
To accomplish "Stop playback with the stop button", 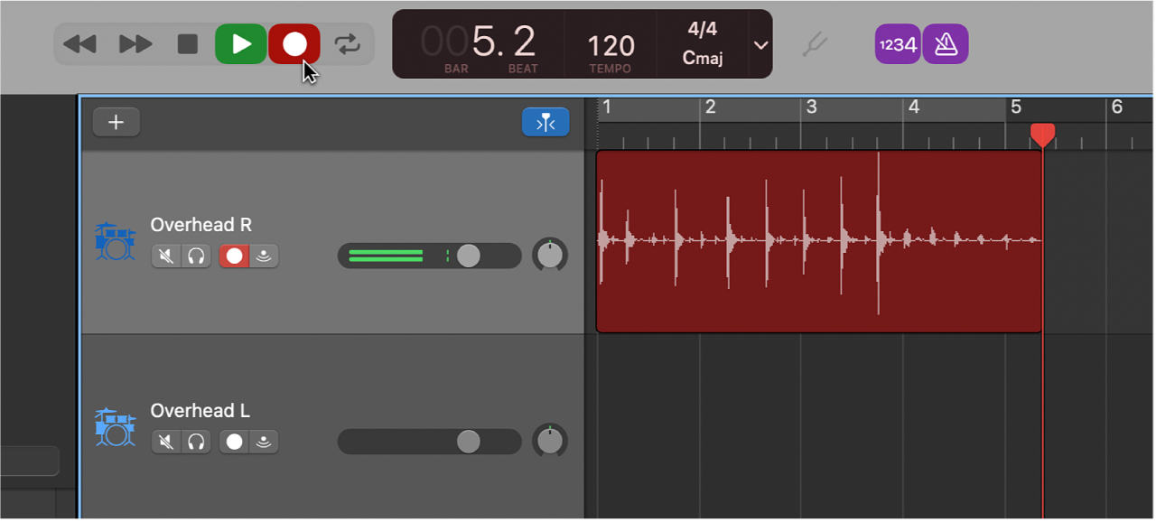I will tap(187, 43).
